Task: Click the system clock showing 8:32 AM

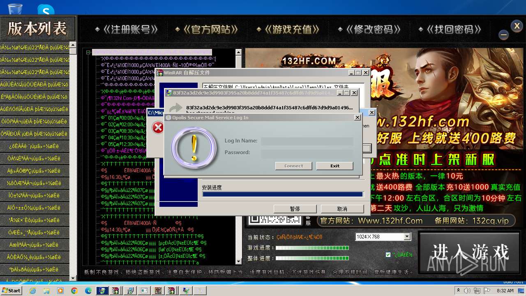Action: pyautogui.click(x=505, y=291)
